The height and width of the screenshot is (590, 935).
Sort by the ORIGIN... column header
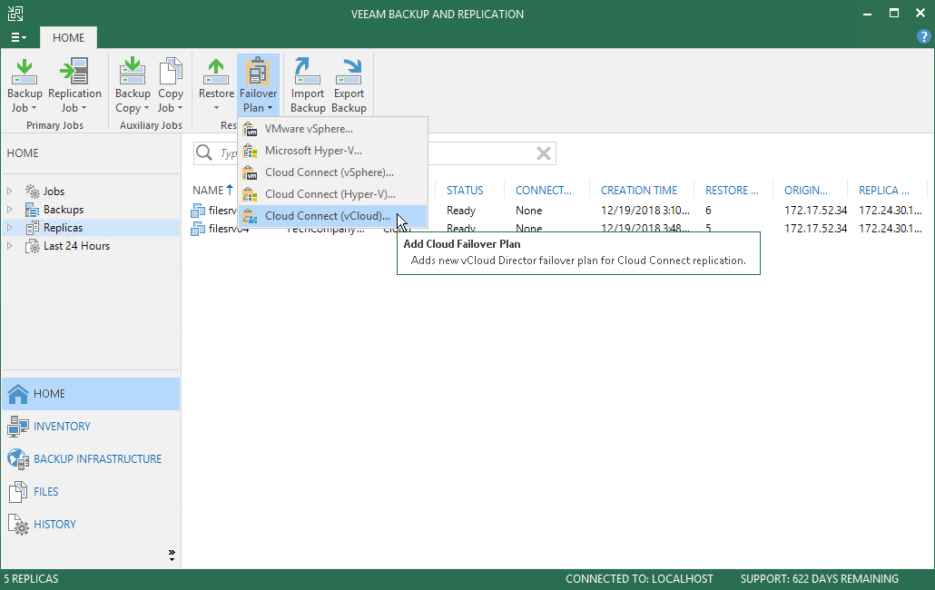coord(805,190)
